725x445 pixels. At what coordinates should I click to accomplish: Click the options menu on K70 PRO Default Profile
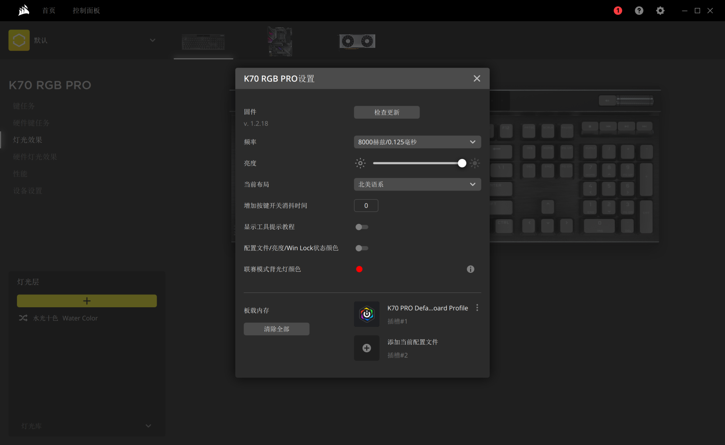click(477, 308)
